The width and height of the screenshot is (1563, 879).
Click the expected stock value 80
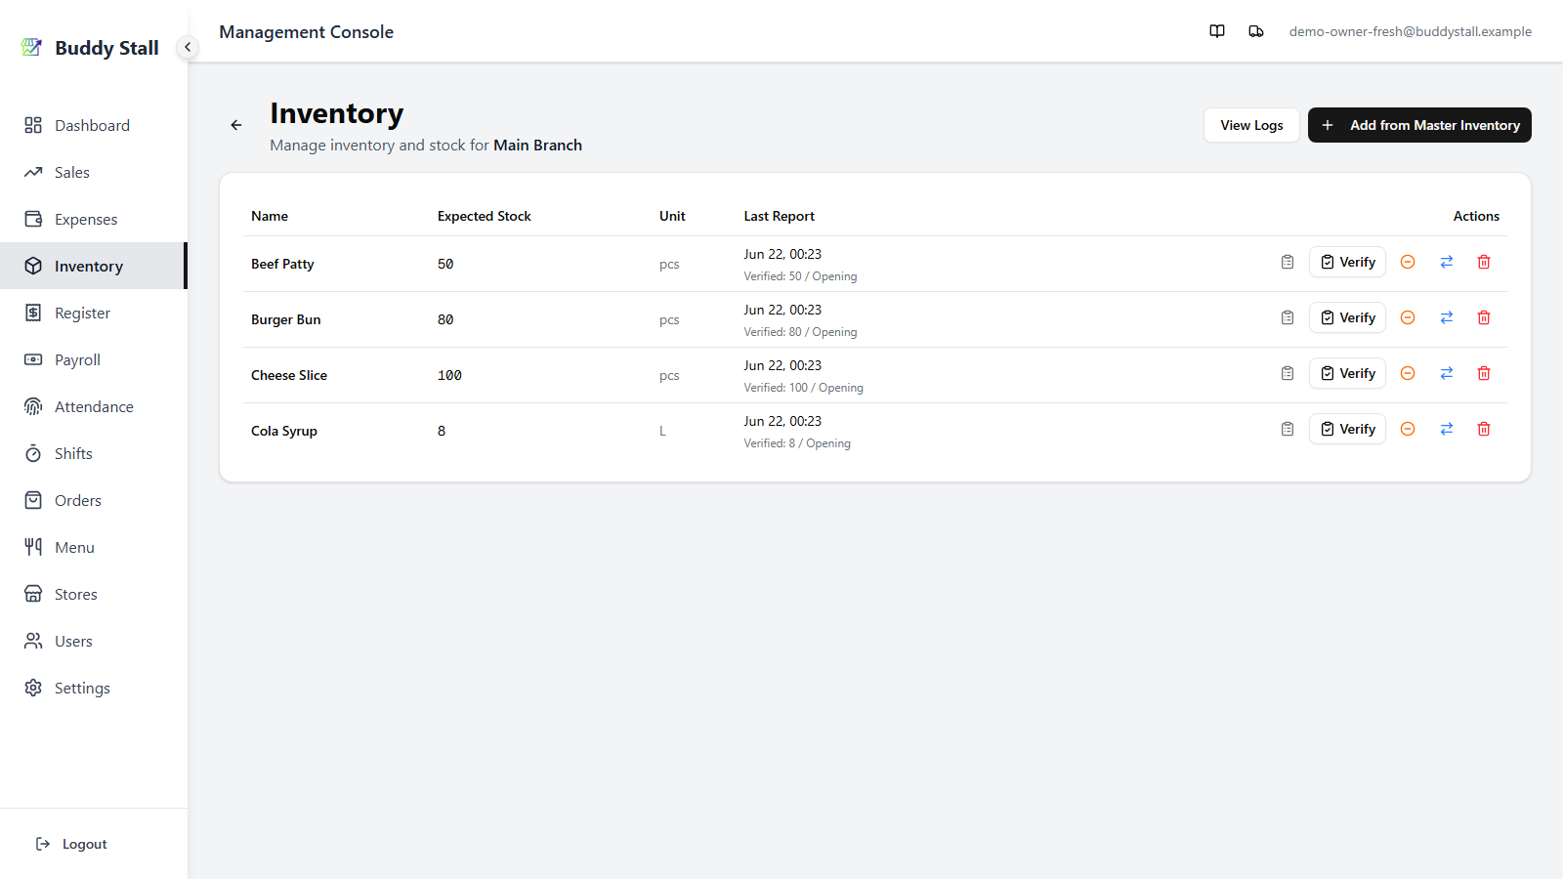(x=445, y=319)
